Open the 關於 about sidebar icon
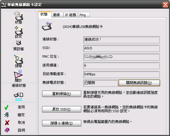The height and width of the screenshot is (136, 170). (18, 76)
